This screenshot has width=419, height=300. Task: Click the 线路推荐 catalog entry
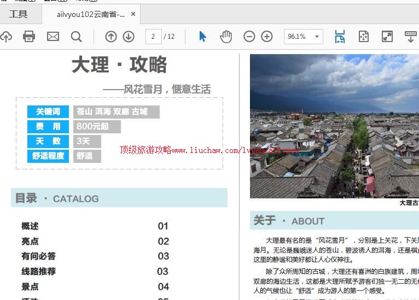pos(38,271)
